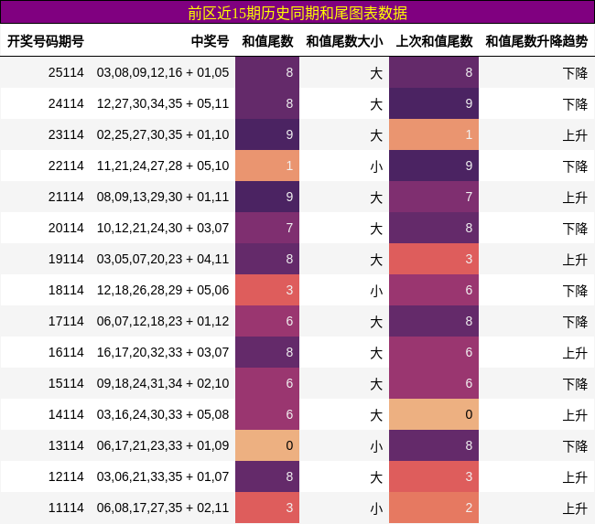The image size is (595, 524).
Task: Click column header 和值尾数升降趋势
Action: pos(536,41)
